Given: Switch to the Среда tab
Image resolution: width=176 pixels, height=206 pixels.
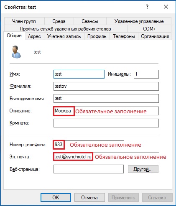Looking at the screenshot, I should pyautogui.click(x=59, y=21).
